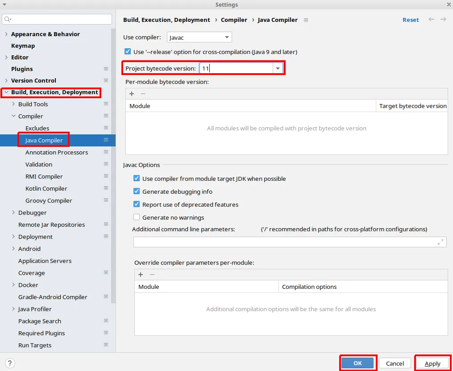Click the project-level icon next to Java Compiler breadcrumb

click(x=306, y=20)
